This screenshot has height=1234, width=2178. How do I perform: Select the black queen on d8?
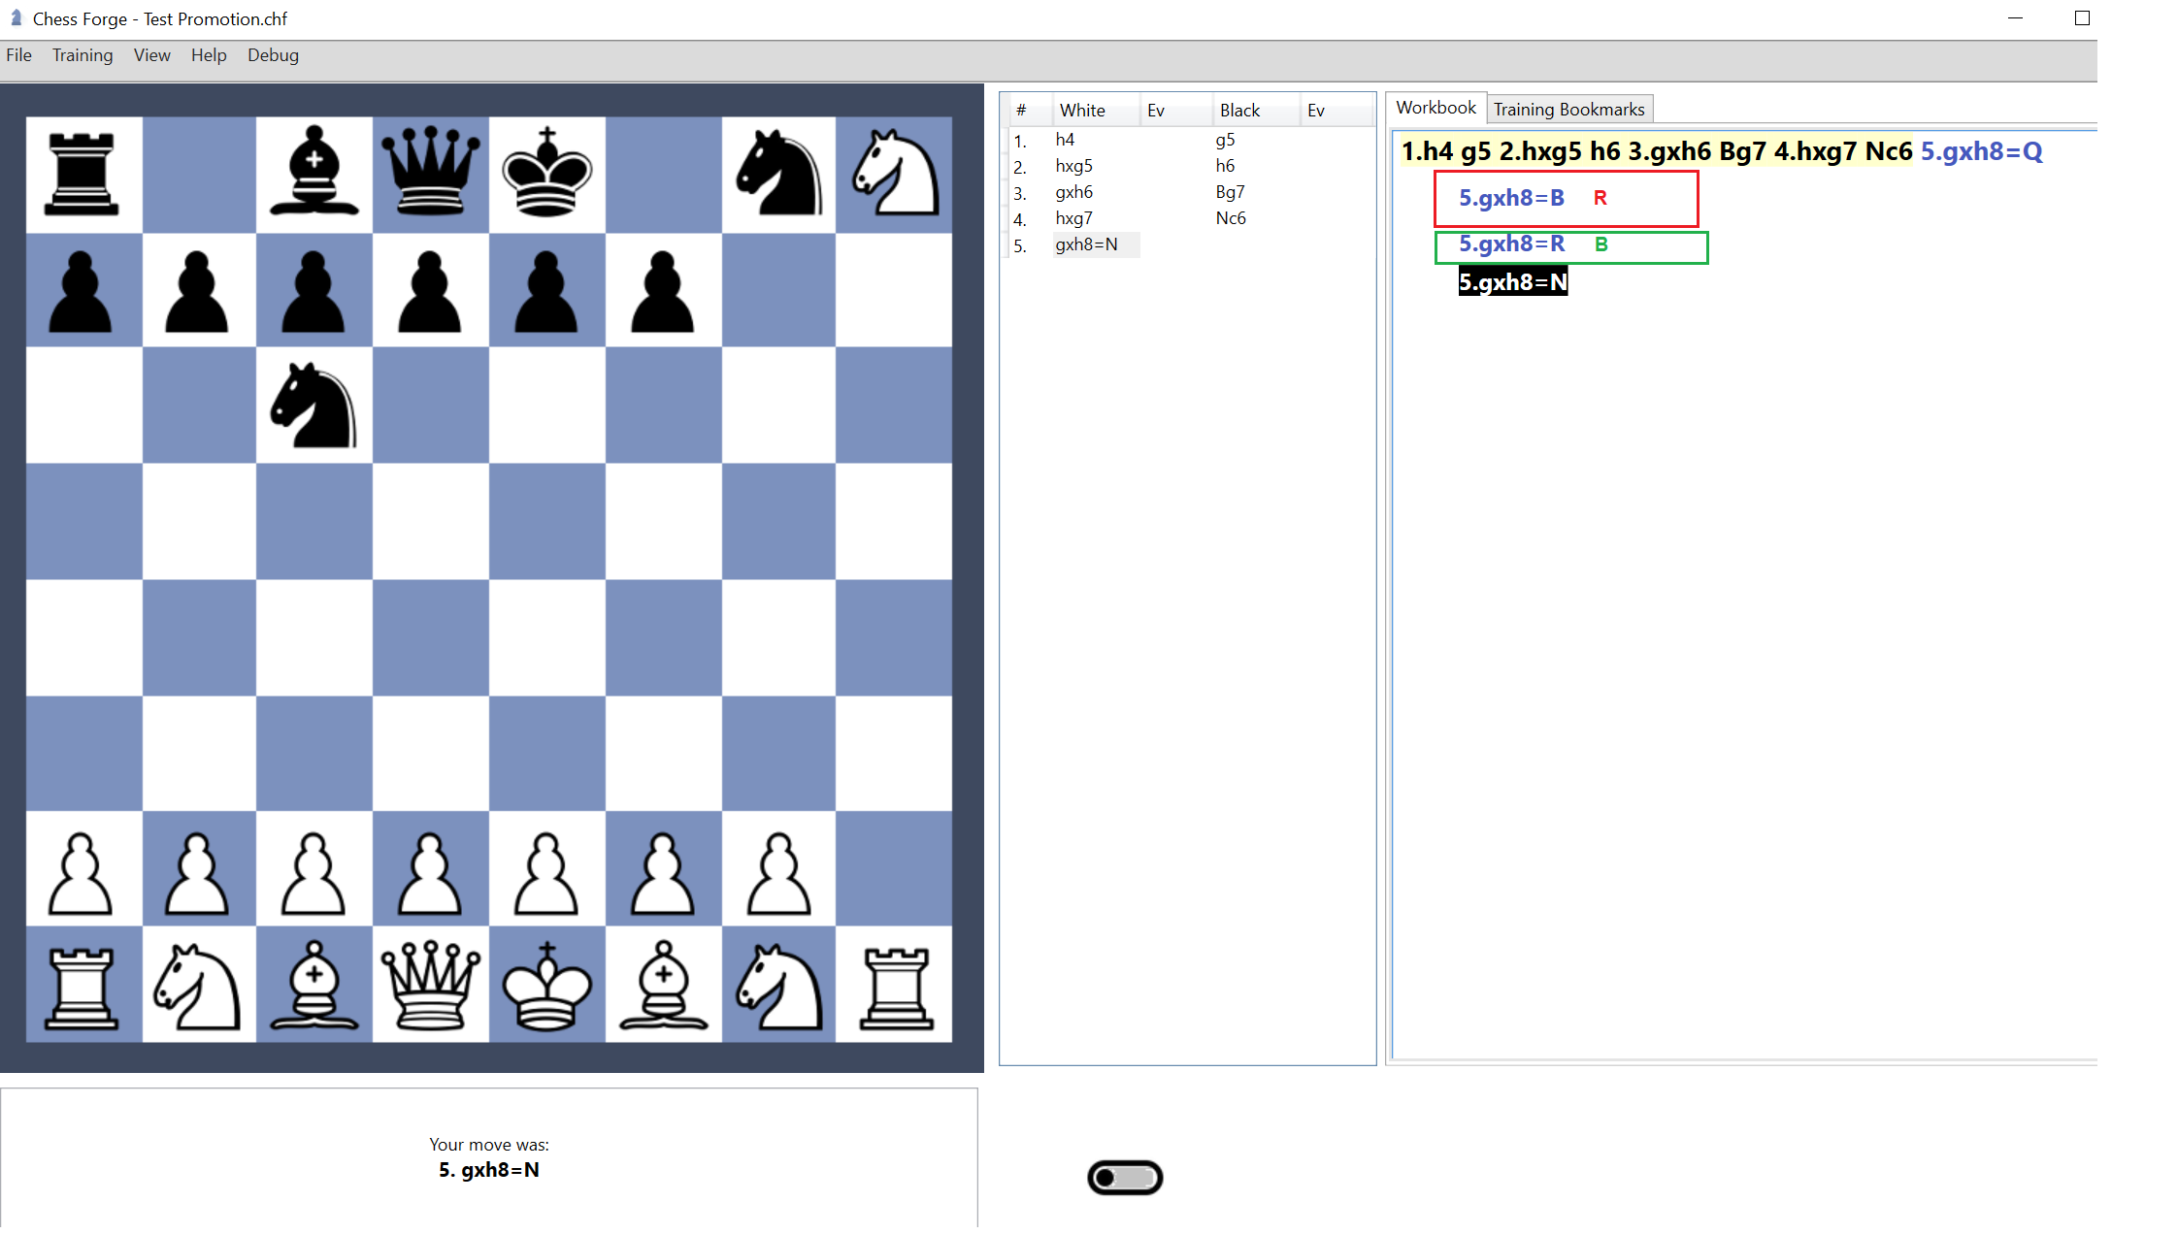click(430, 175)
